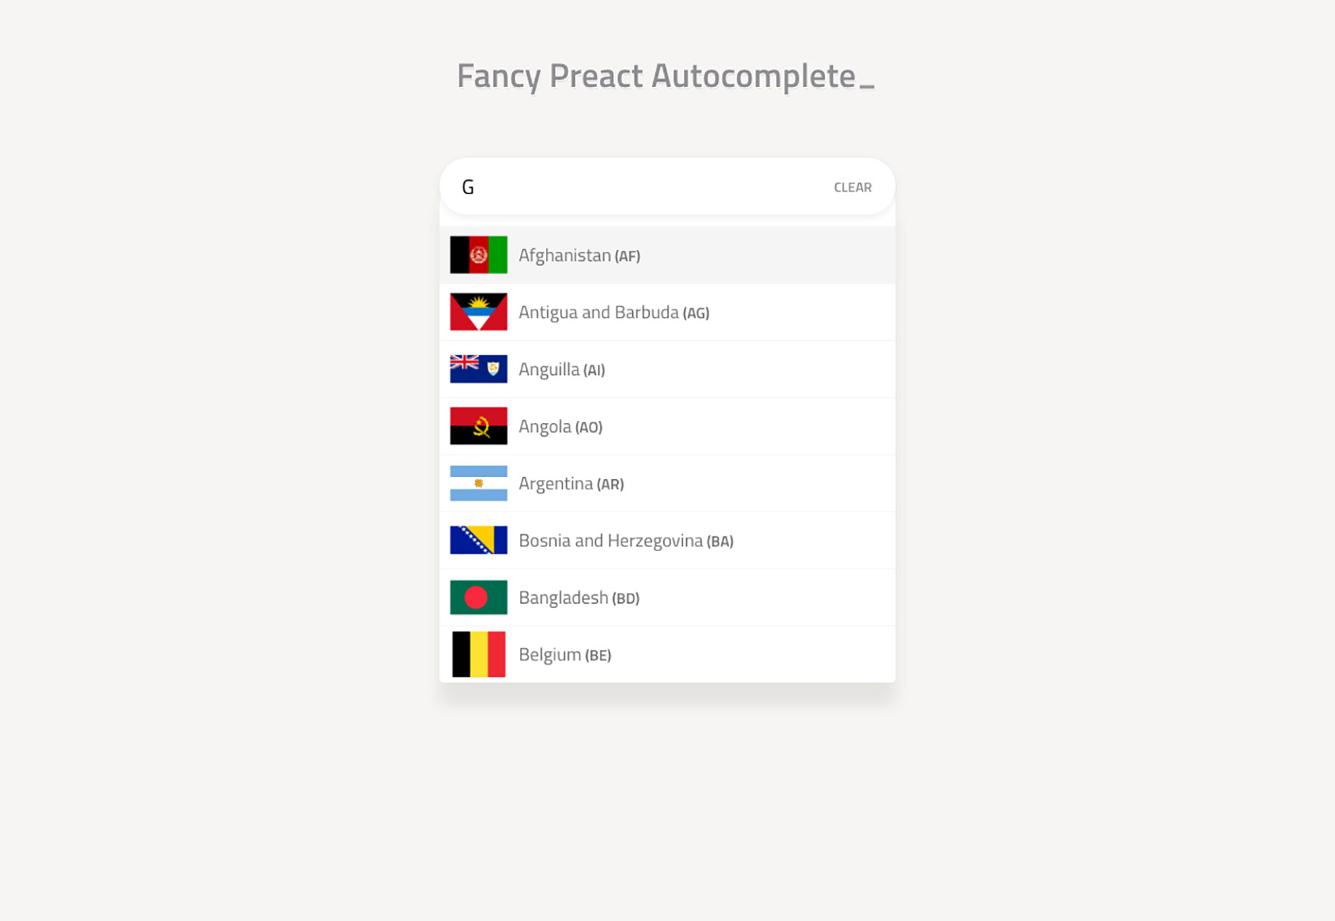Clear the search field with CLEAR
This screenshot has width=1335, height=921.
[x=852, y=187]
